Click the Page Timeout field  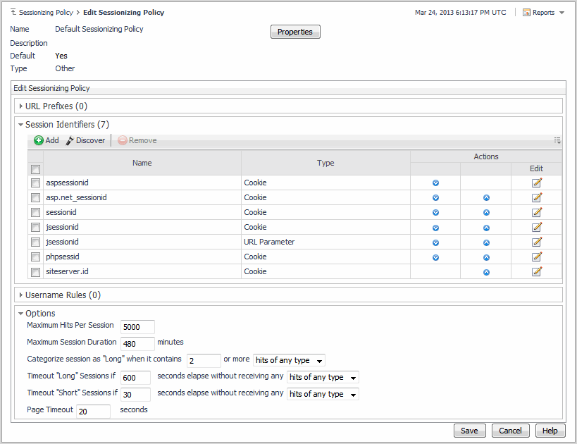pyautogui.click(x=94, y=412)
